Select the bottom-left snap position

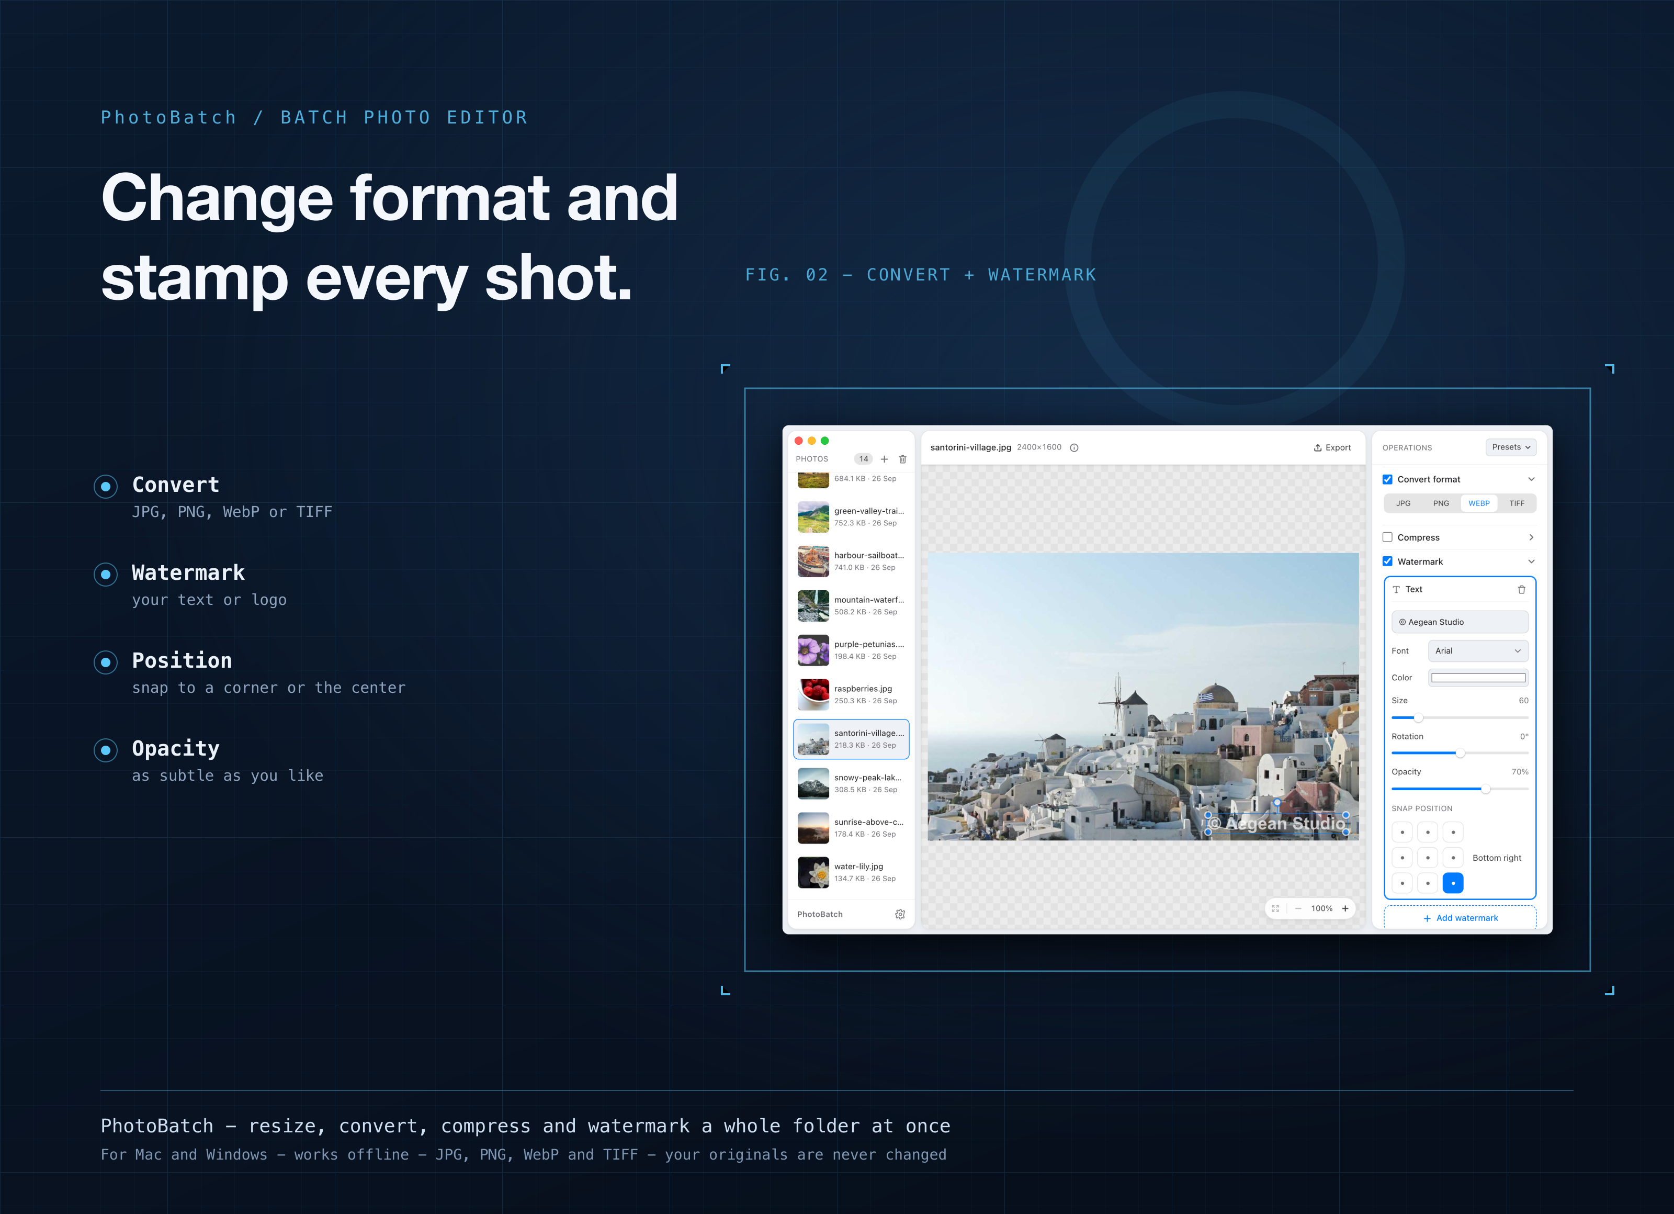(1402, 883)
